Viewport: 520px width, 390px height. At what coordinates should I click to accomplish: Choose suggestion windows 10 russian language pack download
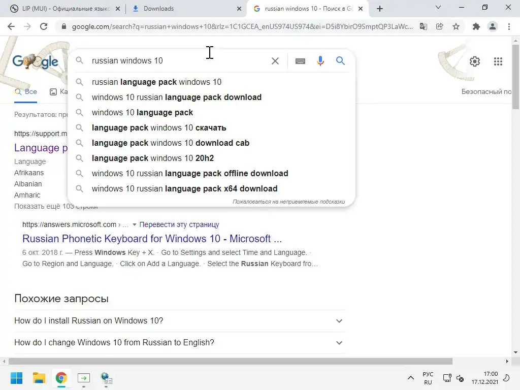[x=211, y=97]
